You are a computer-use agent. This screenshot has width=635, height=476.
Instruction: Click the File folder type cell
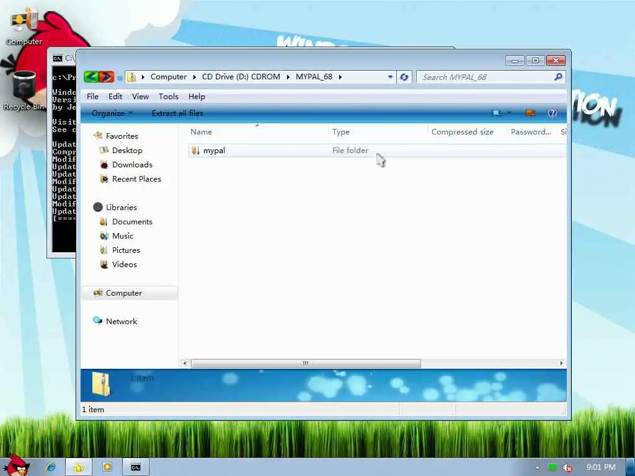point(350,151)
